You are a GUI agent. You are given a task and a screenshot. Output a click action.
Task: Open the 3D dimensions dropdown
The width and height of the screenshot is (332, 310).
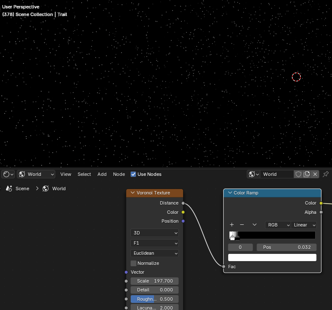pyautogui.click(x=154, y=233)
